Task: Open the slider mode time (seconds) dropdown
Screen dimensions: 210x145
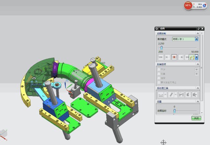Action: point(197,39)
